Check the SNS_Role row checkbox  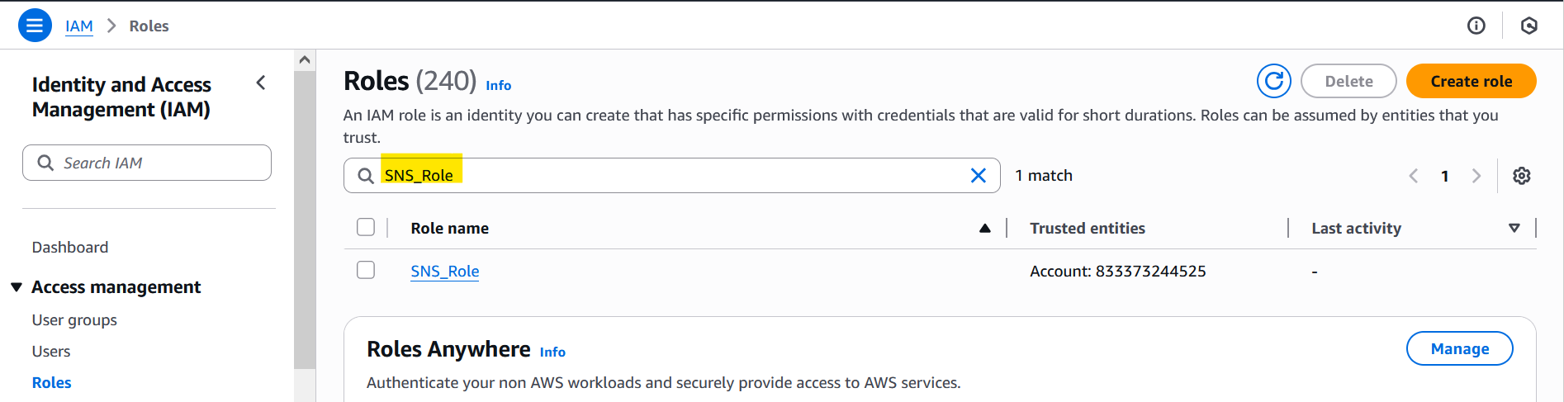click(366, 270)
